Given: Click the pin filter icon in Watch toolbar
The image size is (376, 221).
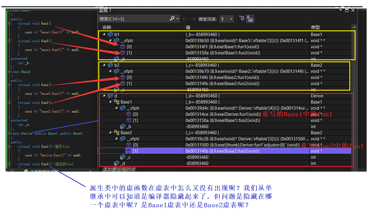Looking at the screenshot, I should (242, 19).
